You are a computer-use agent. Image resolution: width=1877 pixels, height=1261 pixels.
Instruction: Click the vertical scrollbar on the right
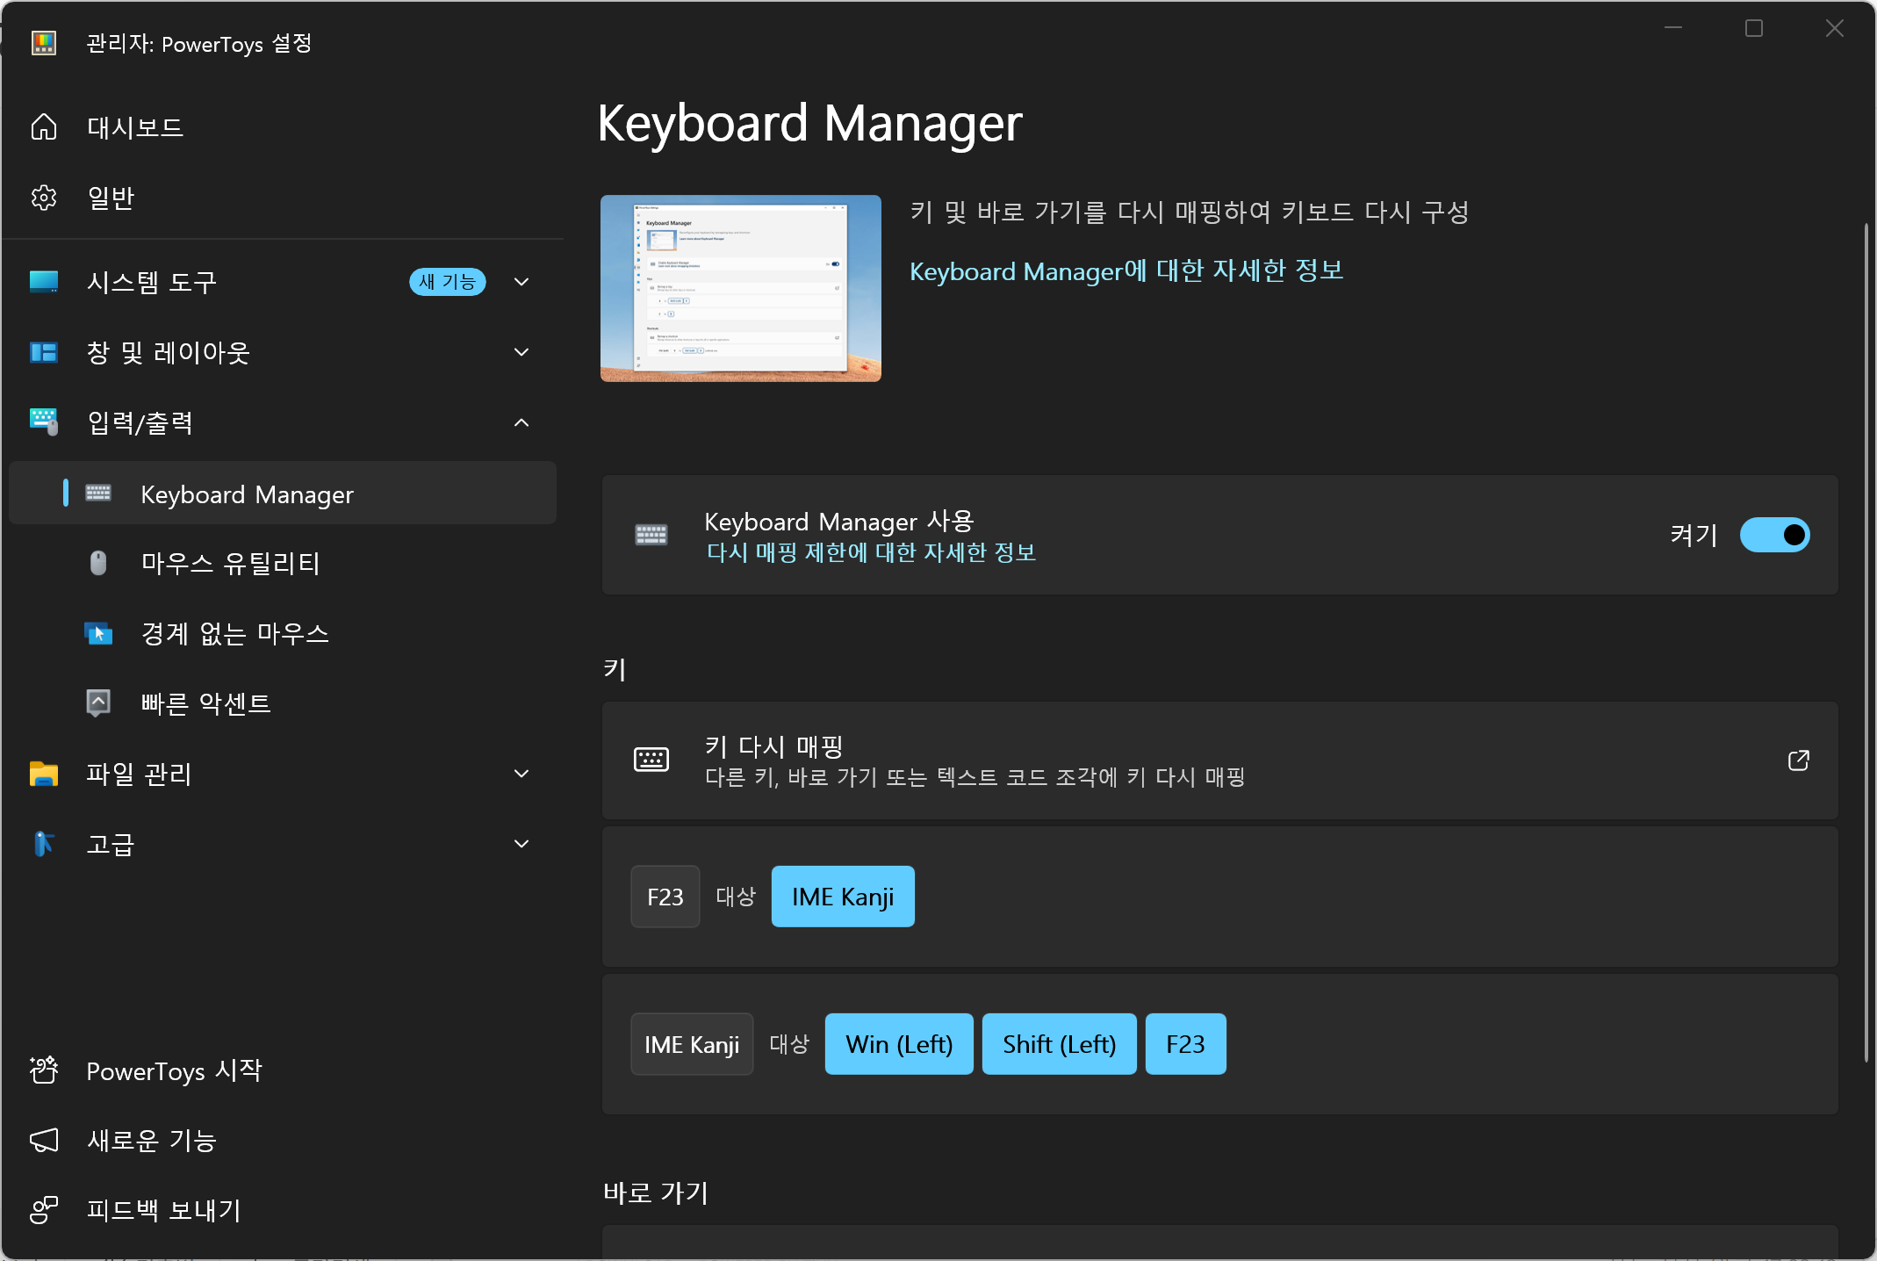tap(1866, 641)
